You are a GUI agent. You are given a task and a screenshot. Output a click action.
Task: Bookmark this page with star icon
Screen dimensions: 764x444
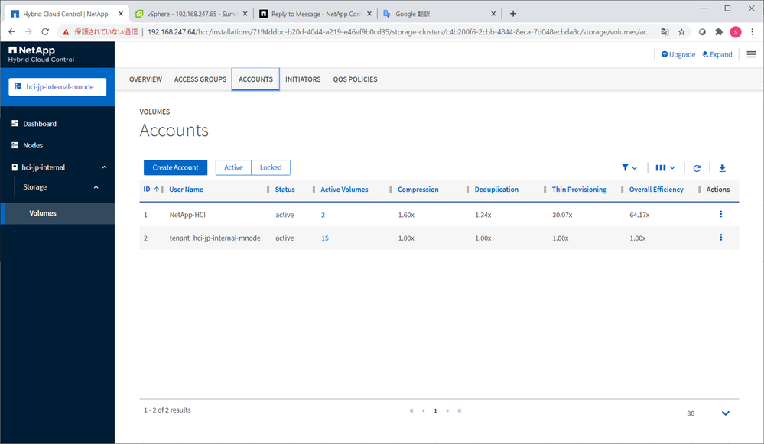[x=681, y=32]
